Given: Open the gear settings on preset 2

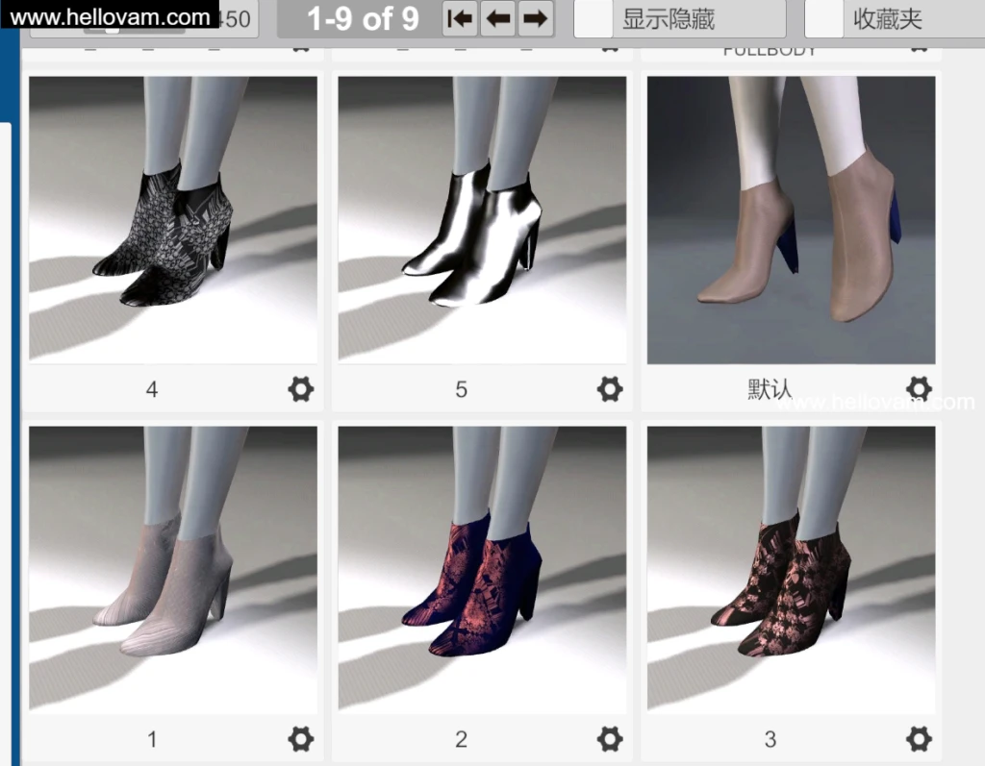Looking at the screenshot, I should point(611,739).
